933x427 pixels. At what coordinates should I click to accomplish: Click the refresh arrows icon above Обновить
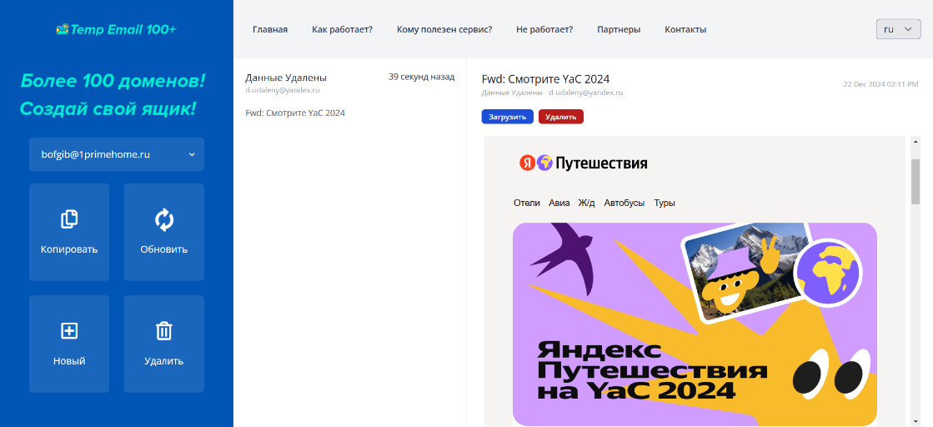pyautogui.click(x=164, y=219)
